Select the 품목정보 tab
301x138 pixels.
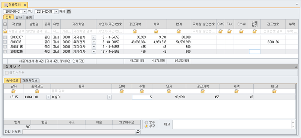point(12,80)
